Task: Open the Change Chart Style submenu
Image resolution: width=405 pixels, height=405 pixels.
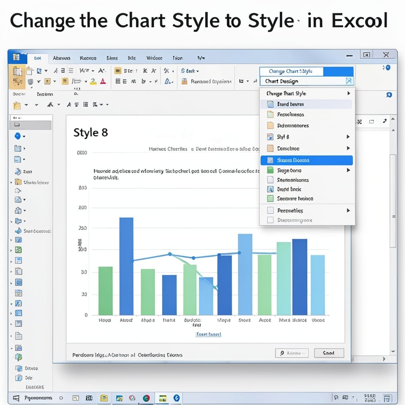Action: click(x=307, y=93)
